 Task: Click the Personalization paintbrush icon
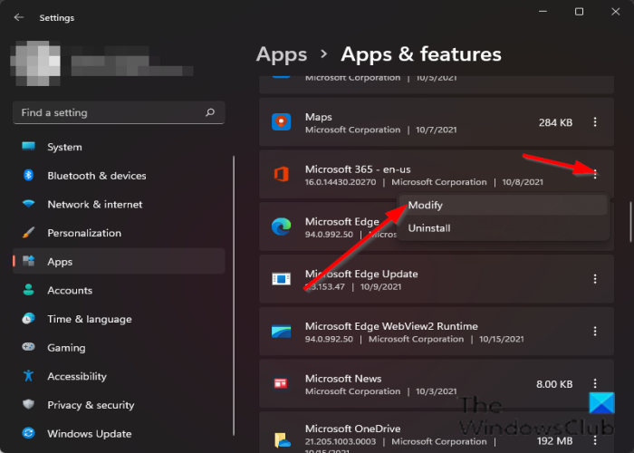(x=28, y=233)
